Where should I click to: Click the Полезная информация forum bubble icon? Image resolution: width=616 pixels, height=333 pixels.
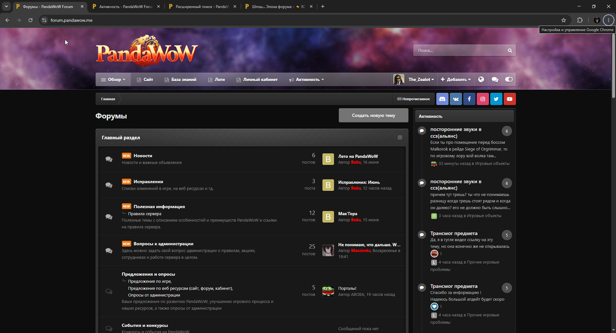pos(109,217)
